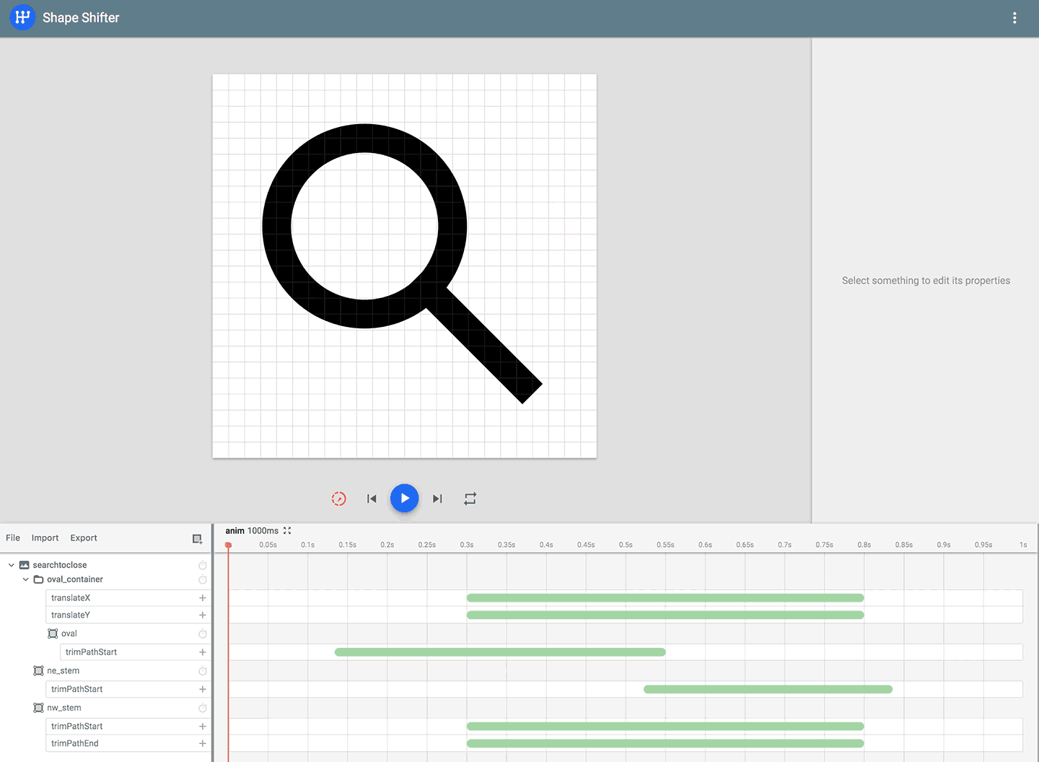
Task: Click the add new layer icon
Action: pos(198,539)
